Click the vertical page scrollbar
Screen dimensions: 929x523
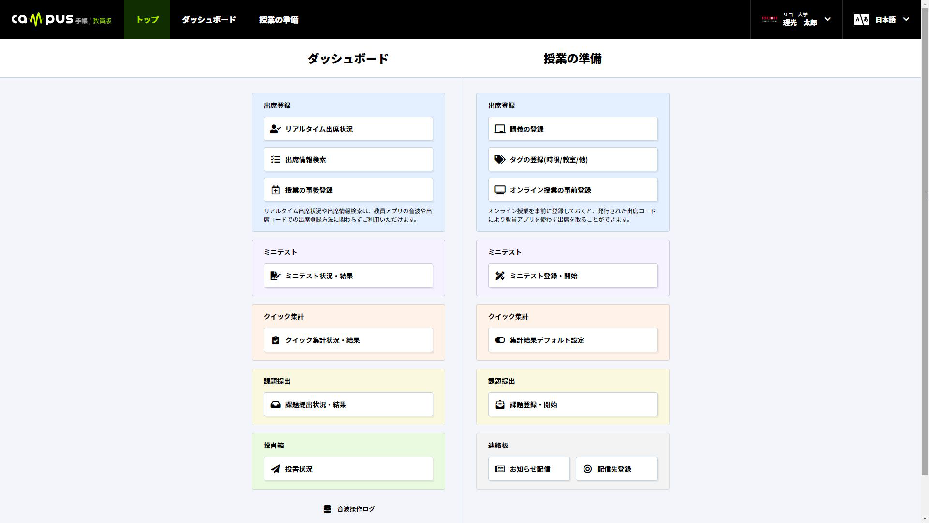click(x=925, y=242)
